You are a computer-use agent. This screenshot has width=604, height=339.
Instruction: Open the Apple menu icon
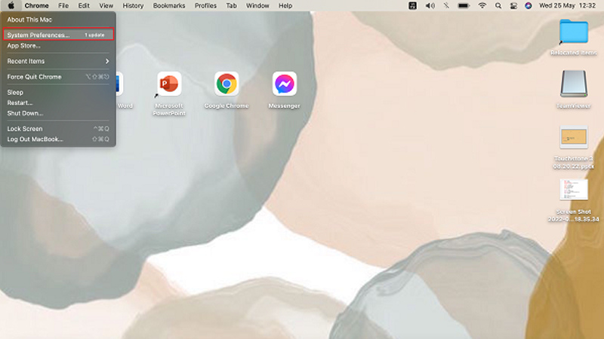tap(11, 5)
